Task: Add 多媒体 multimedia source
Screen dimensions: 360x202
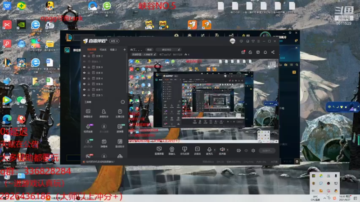Action: (197, 151)
